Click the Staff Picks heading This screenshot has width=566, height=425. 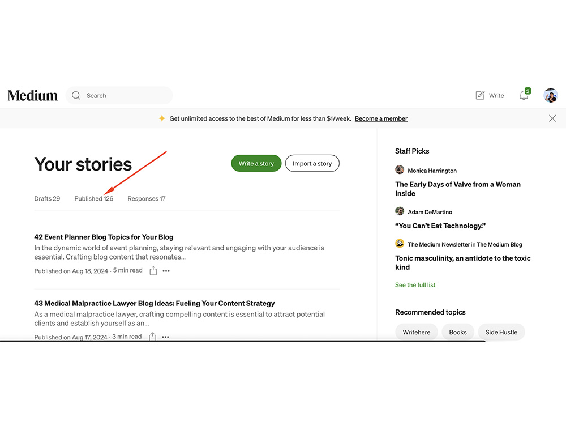click(412, 151)
